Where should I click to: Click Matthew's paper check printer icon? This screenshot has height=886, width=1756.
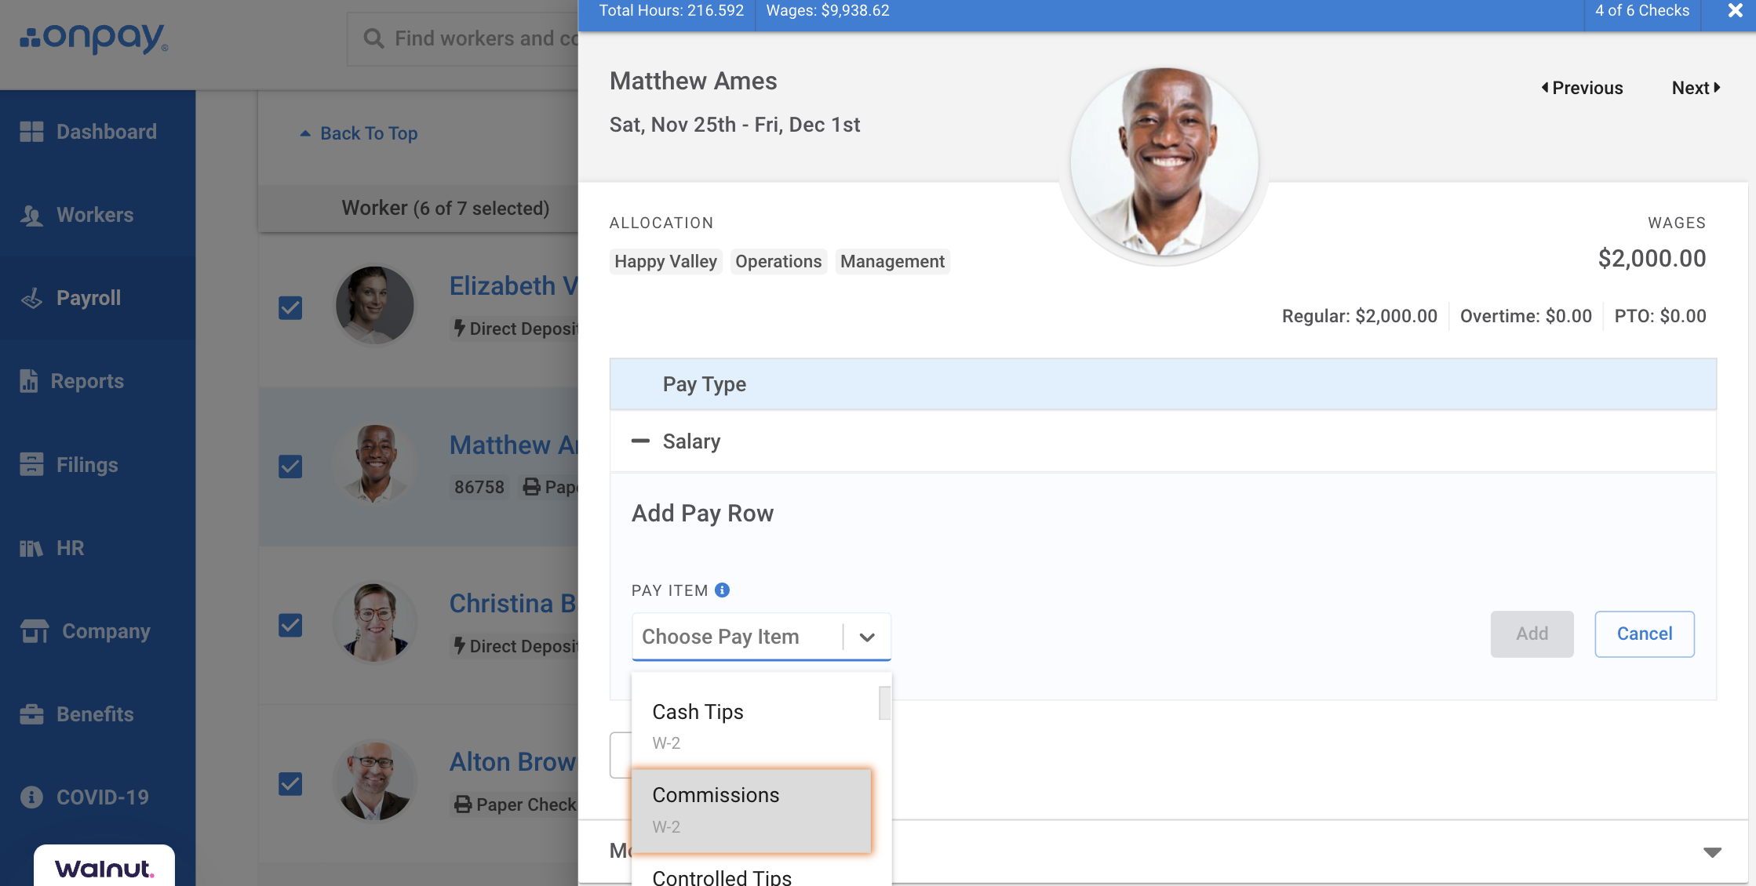point(531,487)
